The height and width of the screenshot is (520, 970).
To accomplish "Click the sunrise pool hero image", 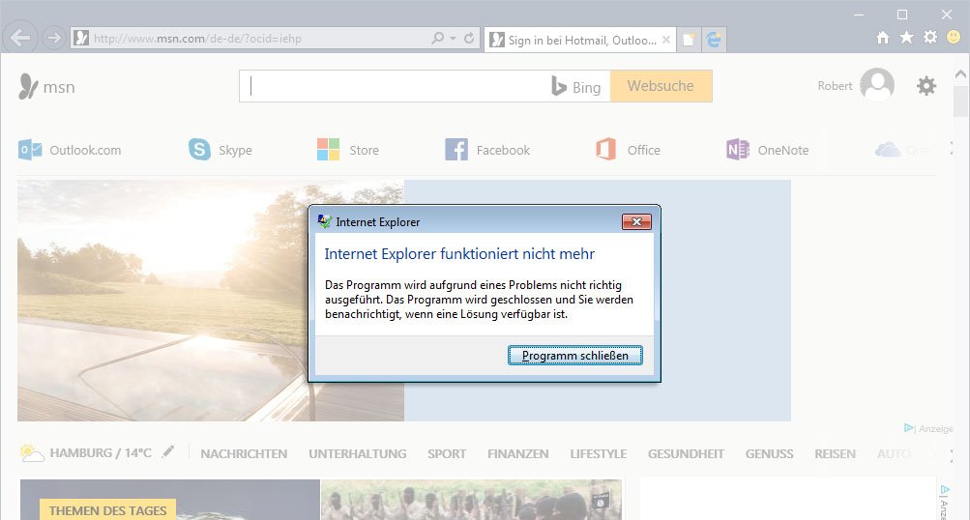I will tap(210, 301).
